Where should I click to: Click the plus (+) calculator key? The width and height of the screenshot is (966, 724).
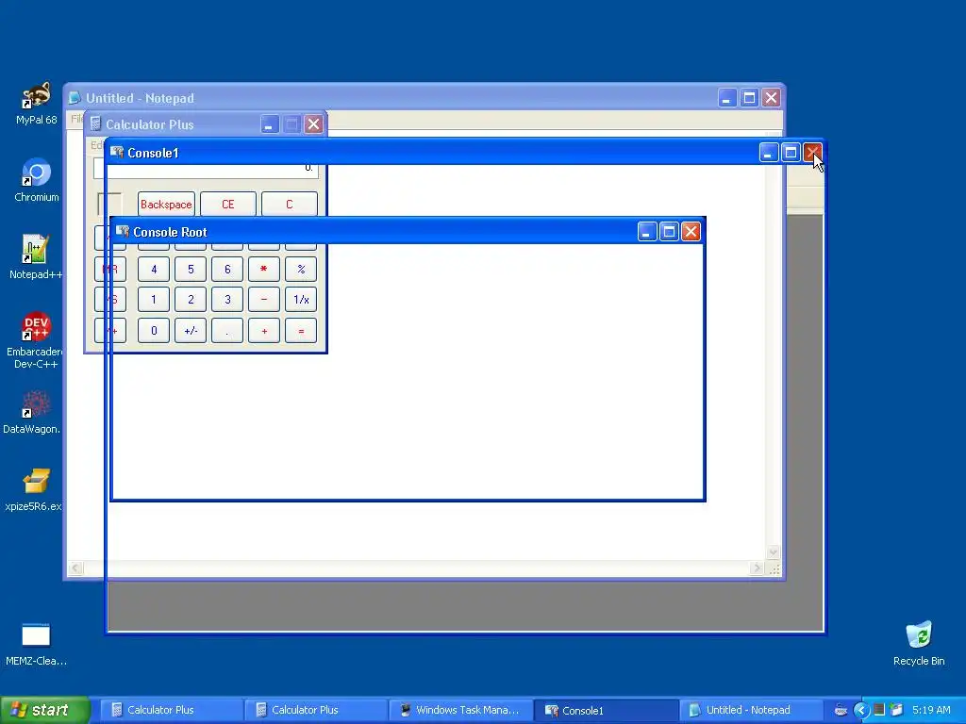click(264, 331)
